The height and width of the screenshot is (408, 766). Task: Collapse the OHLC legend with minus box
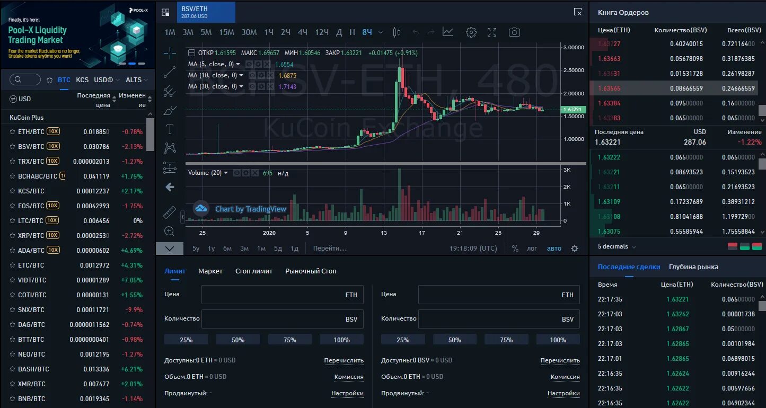[x=192, y=52]
